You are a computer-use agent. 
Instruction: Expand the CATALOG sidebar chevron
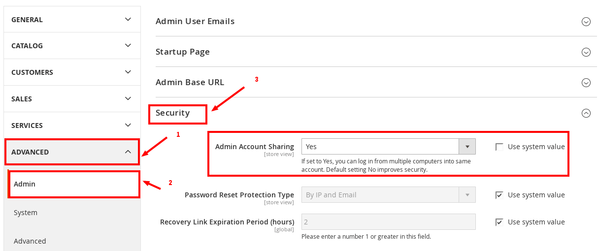coord(128,45)
